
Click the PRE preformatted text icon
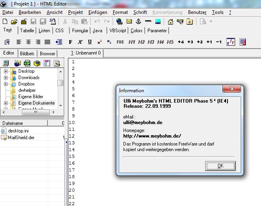(x=120, y=42)
